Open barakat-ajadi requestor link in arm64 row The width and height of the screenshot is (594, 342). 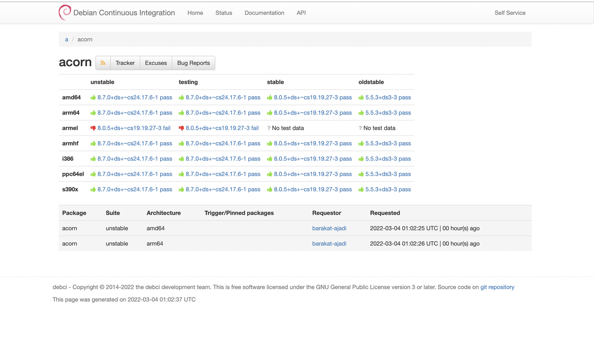click(329, 243)
